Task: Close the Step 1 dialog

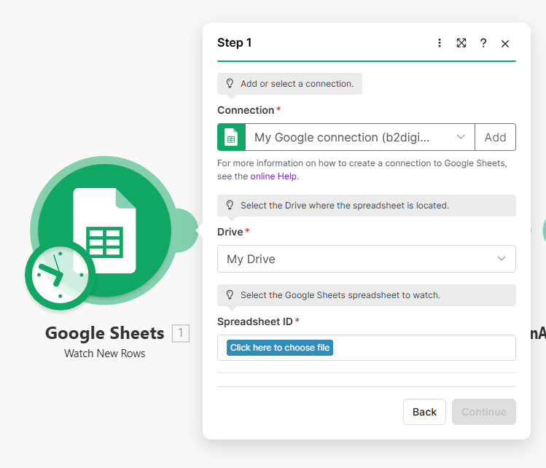Action: point(505,44)
